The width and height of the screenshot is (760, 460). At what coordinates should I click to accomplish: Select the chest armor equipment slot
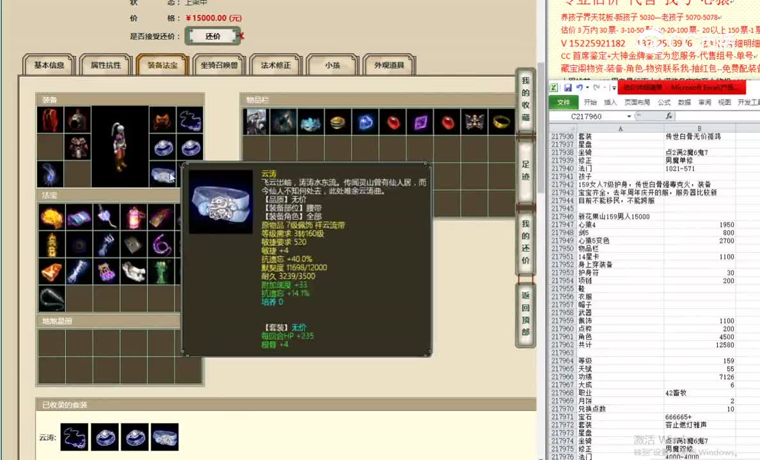point(77,147)
